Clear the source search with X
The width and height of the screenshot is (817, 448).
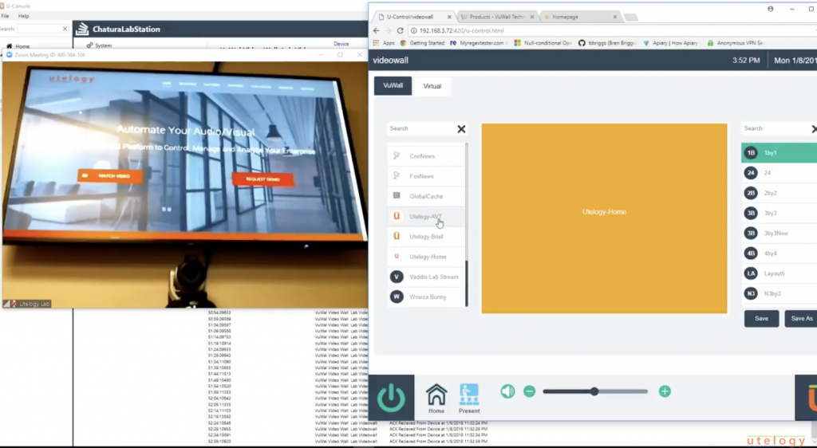pos(461,129)
